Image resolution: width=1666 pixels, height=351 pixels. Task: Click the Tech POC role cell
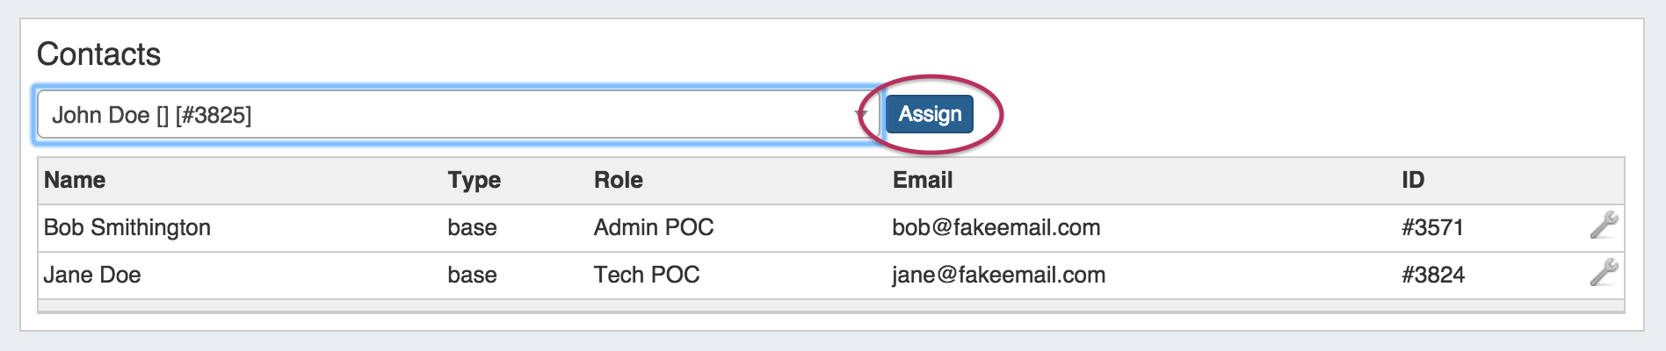pyautogui.click(x=646, y=275)
